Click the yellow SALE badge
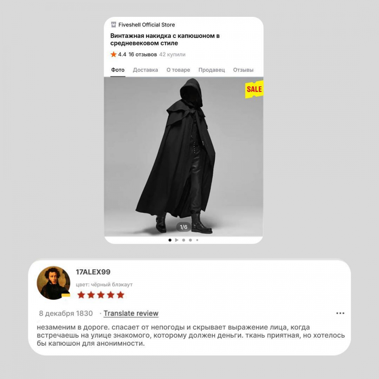 click(x=254, y=89)
